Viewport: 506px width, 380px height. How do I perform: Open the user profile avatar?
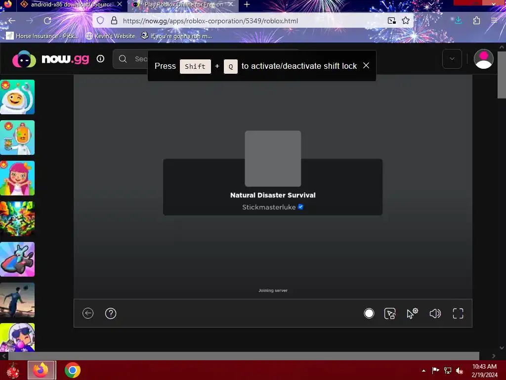[483, 59]
